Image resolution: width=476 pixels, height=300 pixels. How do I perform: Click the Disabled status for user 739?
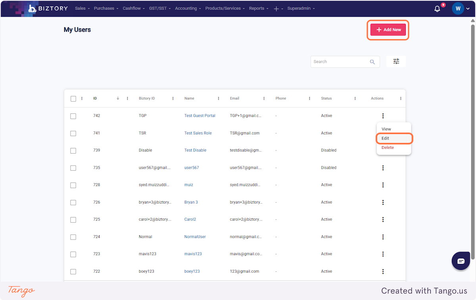point(328,150)
